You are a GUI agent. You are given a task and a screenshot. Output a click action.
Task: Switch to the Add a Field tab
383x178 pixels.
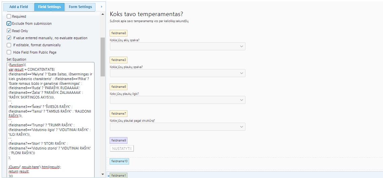click(18, 7)
